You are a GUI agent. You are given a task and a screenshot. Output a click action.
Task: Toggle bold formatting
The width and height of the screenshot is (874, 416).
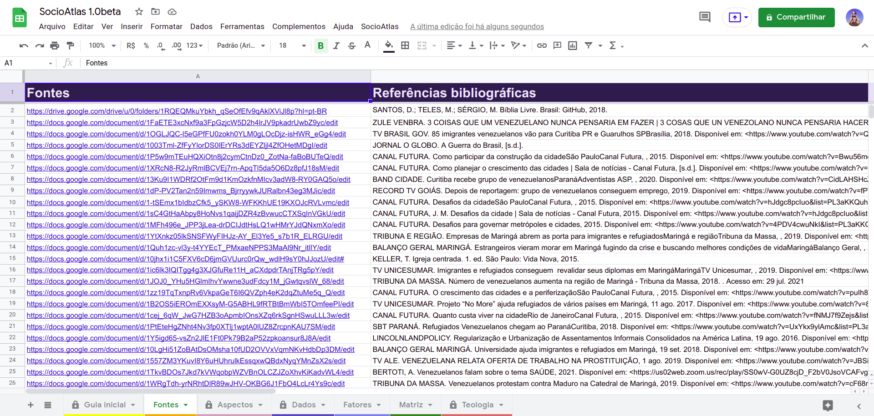pos(321,45)
